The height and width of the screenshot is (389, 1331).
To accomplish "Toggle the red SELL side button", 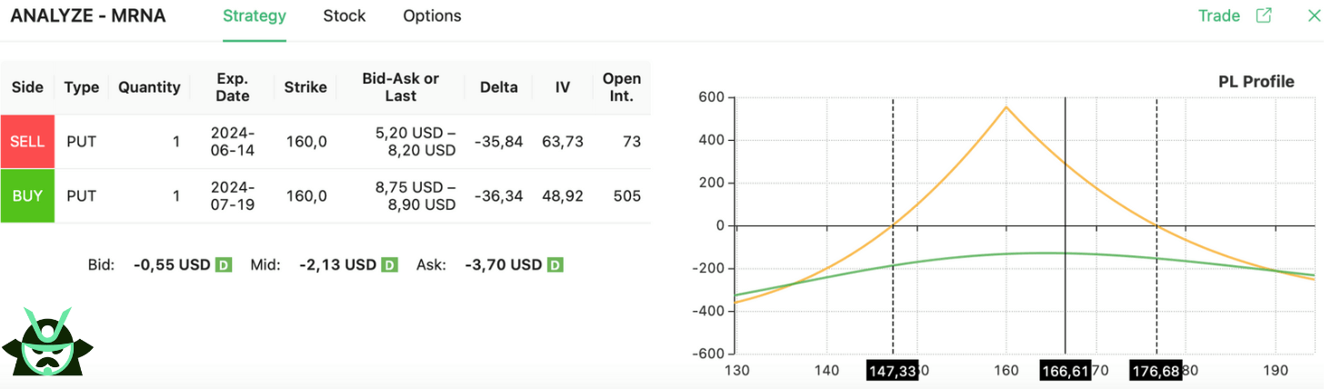I will (27, 142).
